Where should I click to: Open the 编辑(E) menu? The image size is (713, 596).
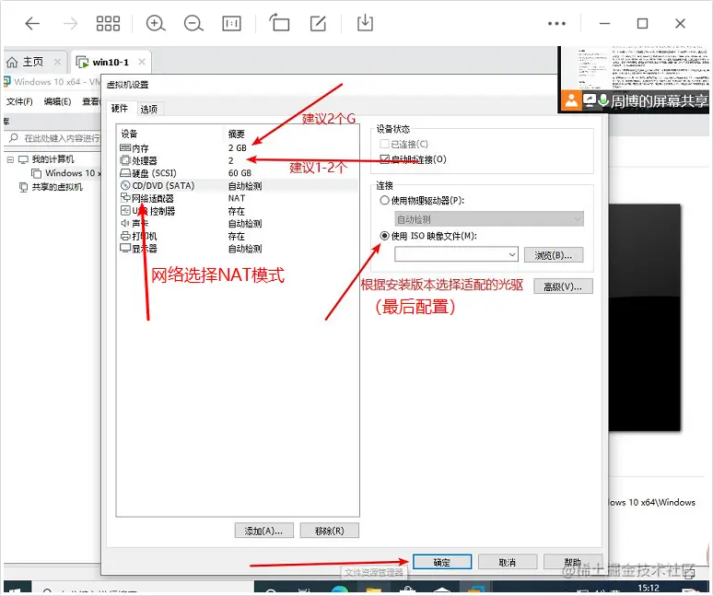(57, 101)
